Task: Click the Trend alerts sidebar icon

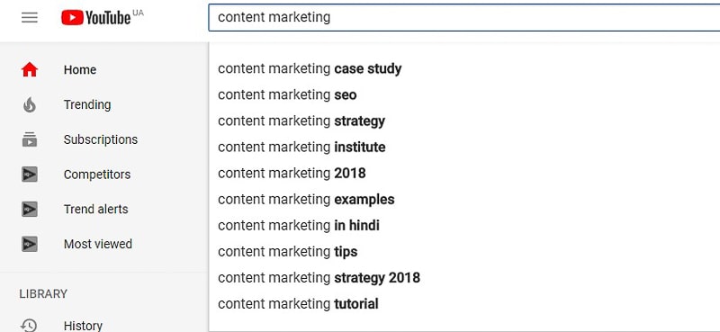Action: coord(30,210)
